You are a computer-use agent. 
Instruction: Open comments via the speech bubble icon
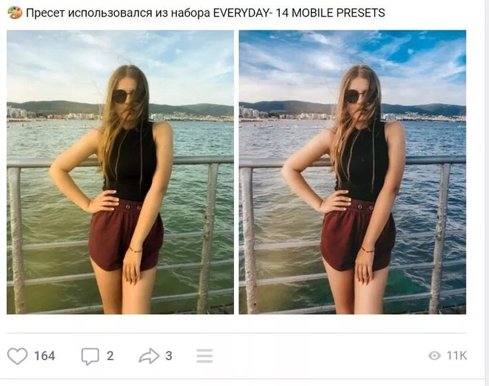pos(90,356)
